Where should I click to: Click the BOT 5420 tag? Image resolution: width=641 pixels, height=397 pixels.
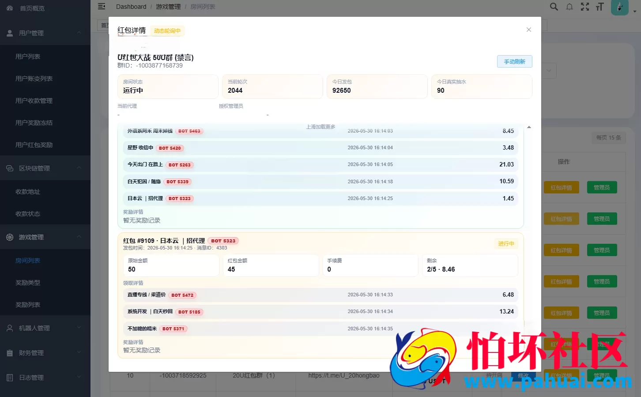pyautogui.click(x=170, y=148)
